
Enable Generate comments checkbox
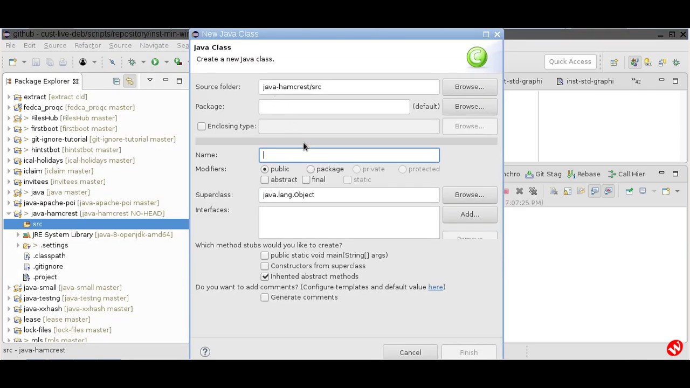pyautogui.click(x=265, y=297)
